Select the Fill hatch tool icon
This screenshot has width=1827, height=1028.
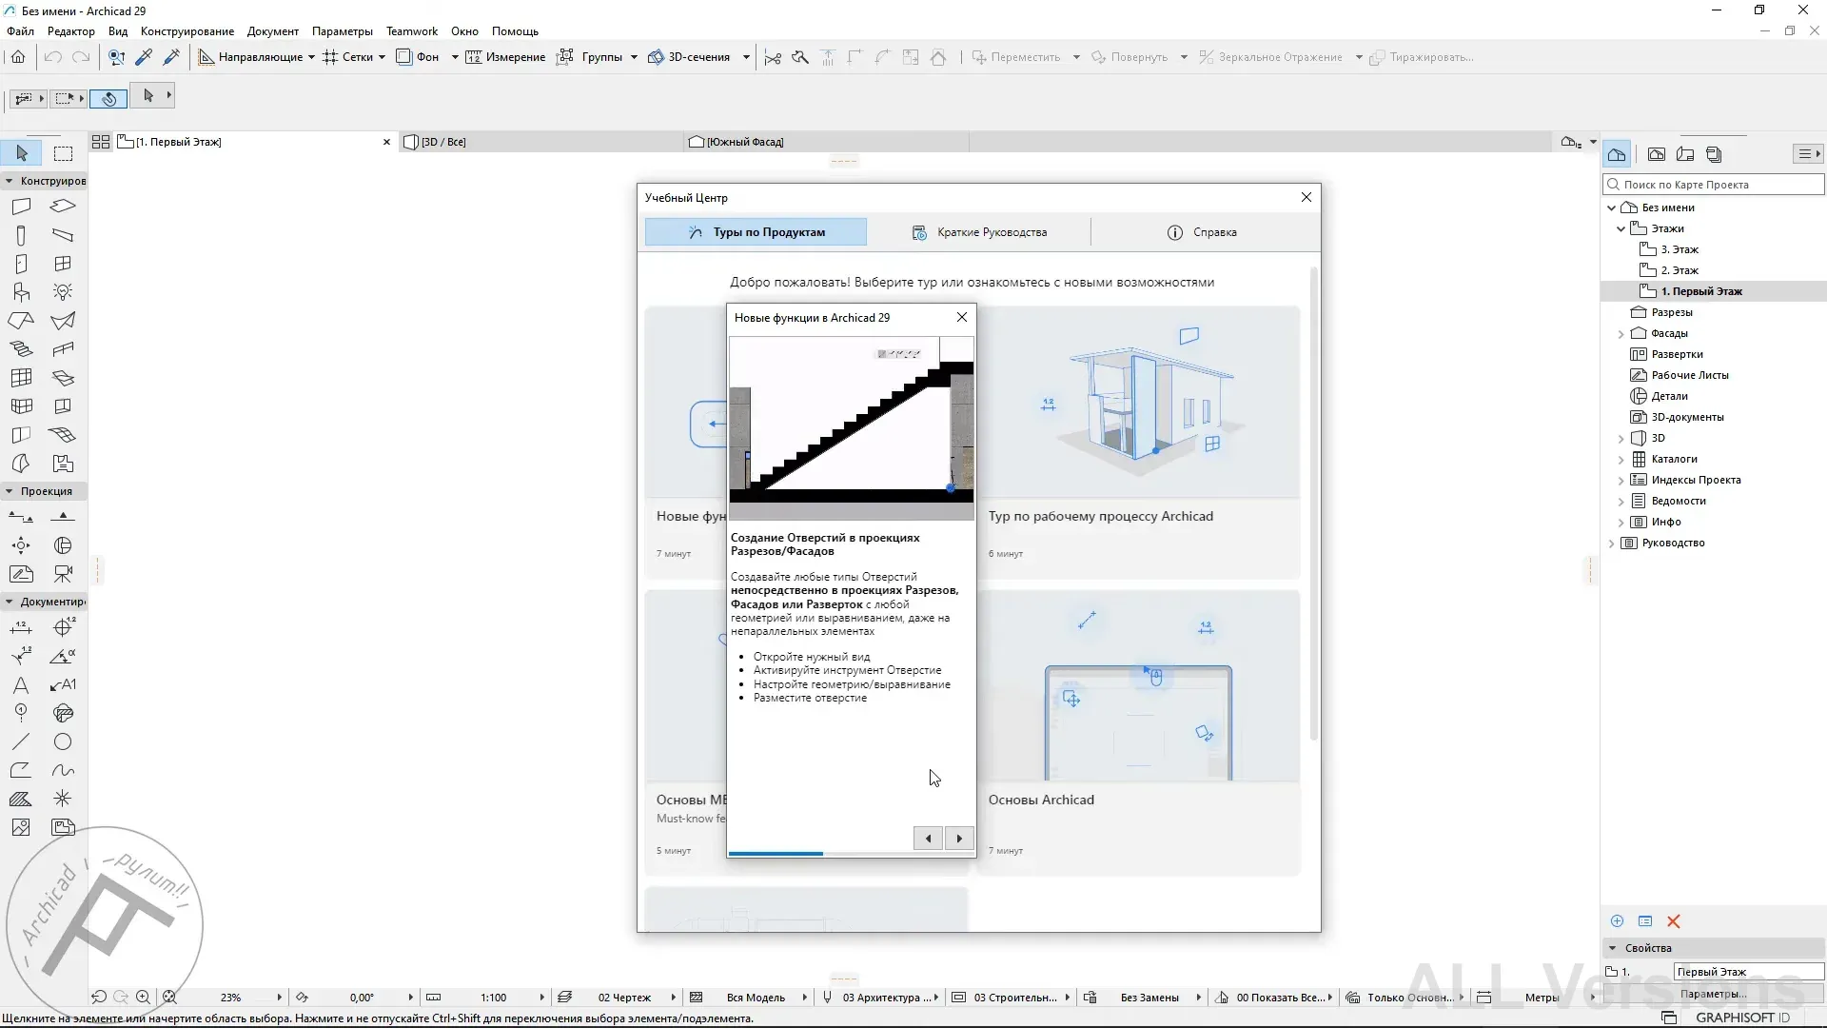click(x=21, y=800)
